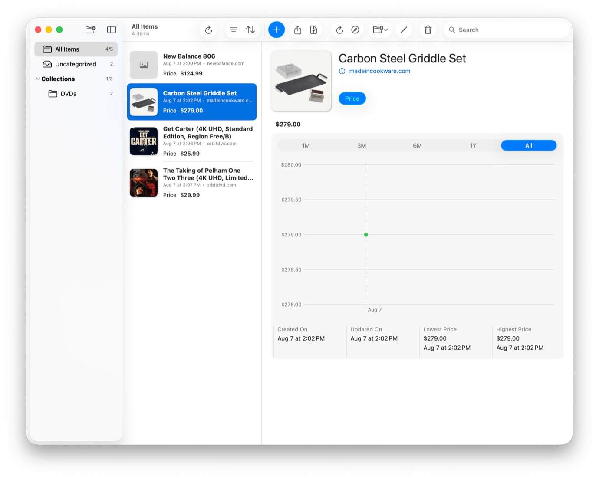Click the share icon in toolbar
The image size is (599, 479).
click(298, 30)
